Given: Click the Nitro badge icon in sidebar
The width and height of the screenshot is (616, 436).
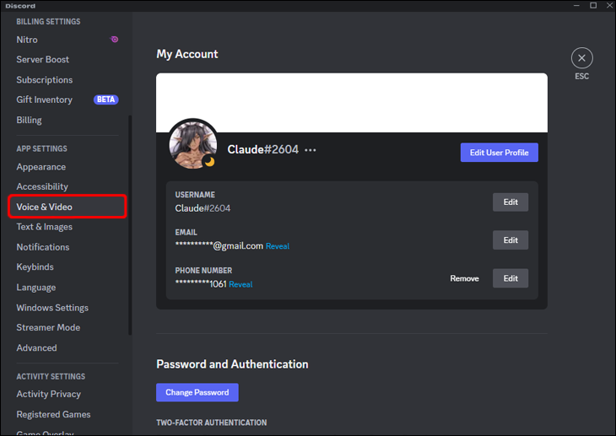Looking at the screenshot, I should [x=114, y=40].
